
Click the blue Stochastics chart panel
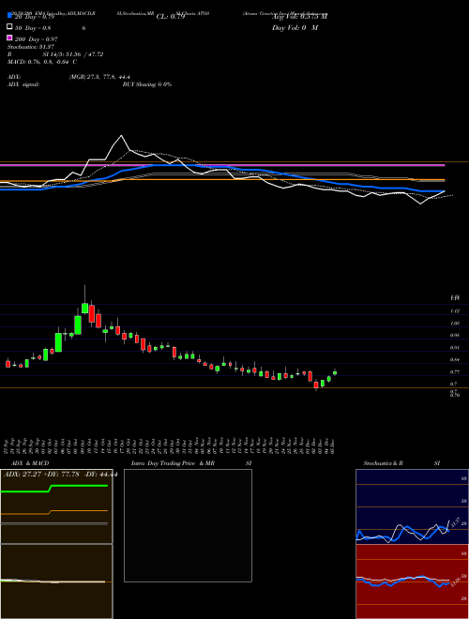(412, 506)
